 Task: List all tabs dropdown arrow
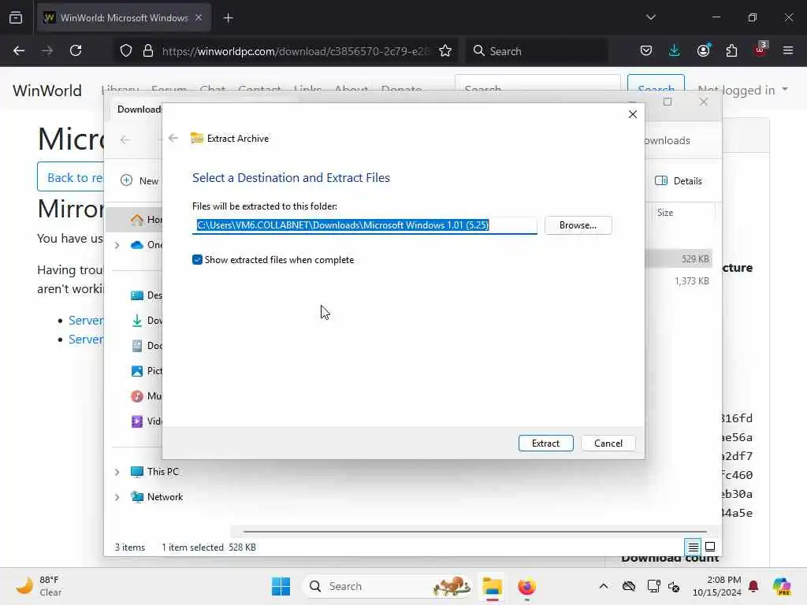tap(650, 17)
